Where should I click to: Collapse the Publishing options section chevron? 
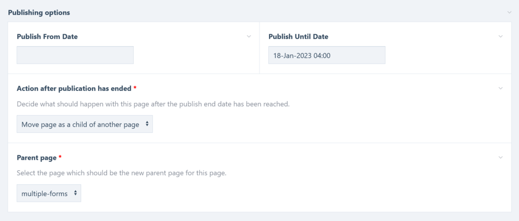point(510,12)
